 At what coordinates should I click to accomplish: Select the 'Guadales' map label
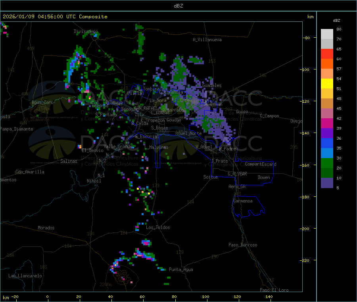click(212, 85)
